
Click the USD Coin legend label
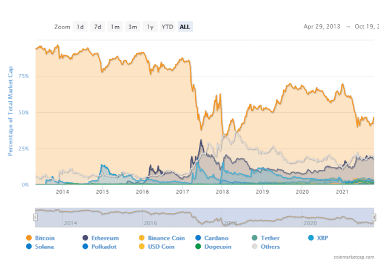pyautogui.click(x=161, y=246)
